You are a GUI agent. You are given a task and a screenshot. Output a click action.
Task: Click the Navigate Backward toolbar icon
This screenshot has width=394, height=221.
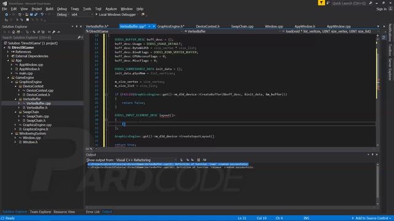(x=7, y=15)
